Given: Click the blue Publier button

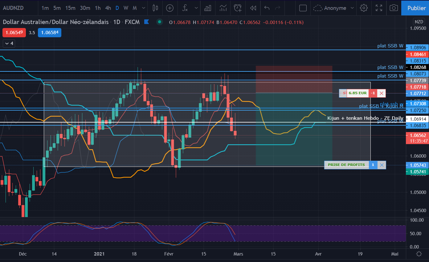Looking at the screenshot, I should 416,8.
